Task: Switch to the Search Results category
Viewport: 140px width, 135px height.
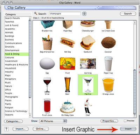Action: click(x=12, y=18)
